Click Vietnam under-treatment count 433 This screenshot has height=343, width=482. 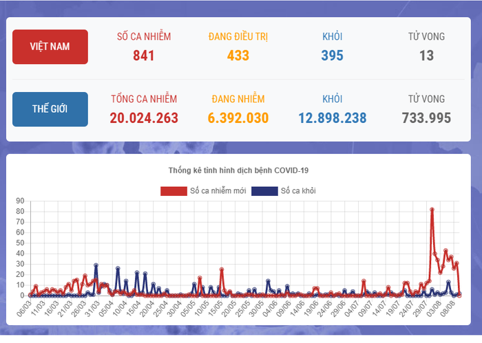click(238, 56)
